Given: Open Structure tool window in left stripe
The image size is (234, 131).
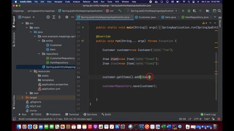Looking at the screenshot, I should tap(14, 39).
